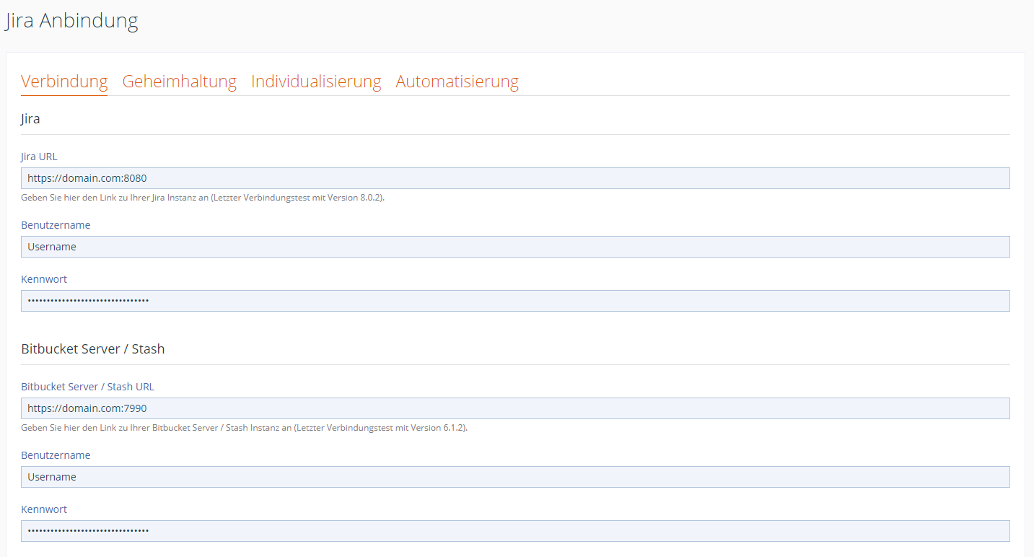The image size is (1034, 557).
Task: Edit the Bitbucket Server / Stash URL field
Action: point(515,408)
